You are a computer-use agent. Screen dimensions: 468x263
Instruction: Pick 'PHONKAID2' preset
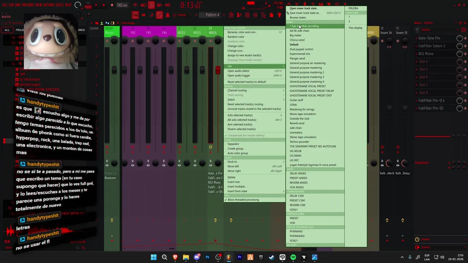click(315, 236)
